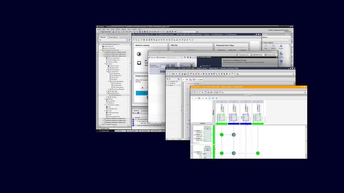Select the Line tool in Basic objects

click(x=266, y=47)
